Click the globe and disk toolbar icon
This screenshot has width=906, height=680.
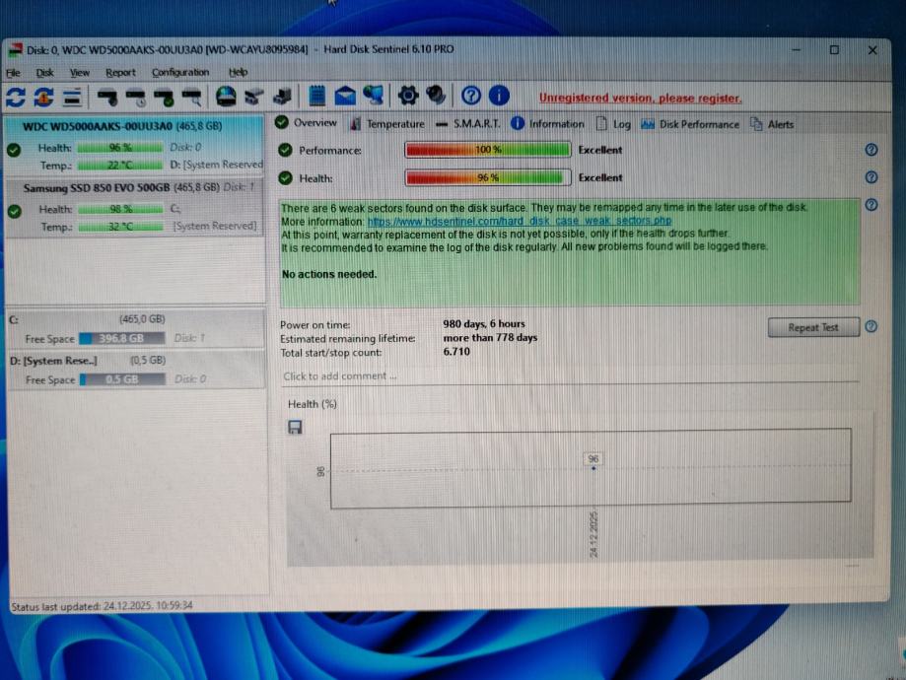pyautogui.click(x=226, y=96)
